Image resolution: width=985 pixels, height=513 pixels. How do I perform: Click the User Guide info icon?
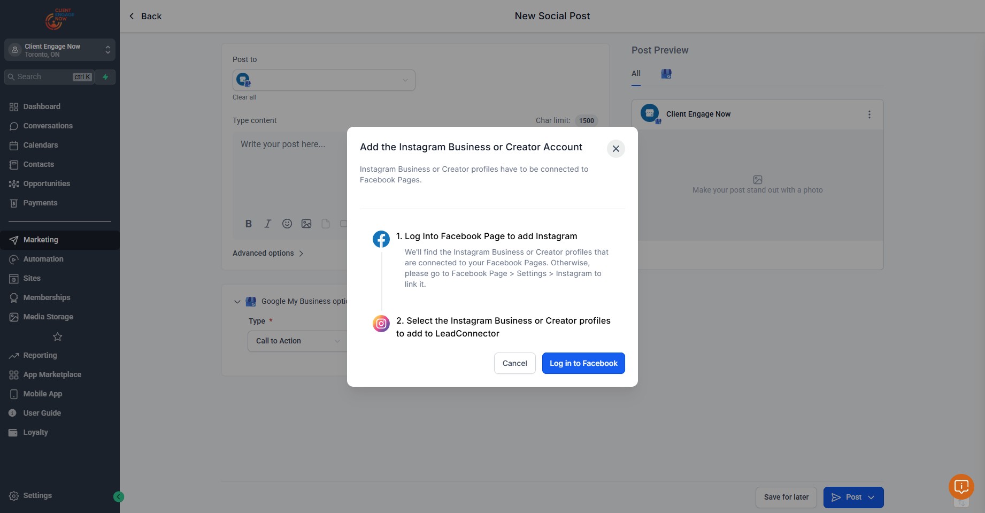click(13, 413)
